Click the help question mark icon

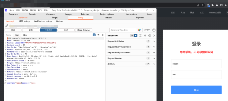point(154,30)
